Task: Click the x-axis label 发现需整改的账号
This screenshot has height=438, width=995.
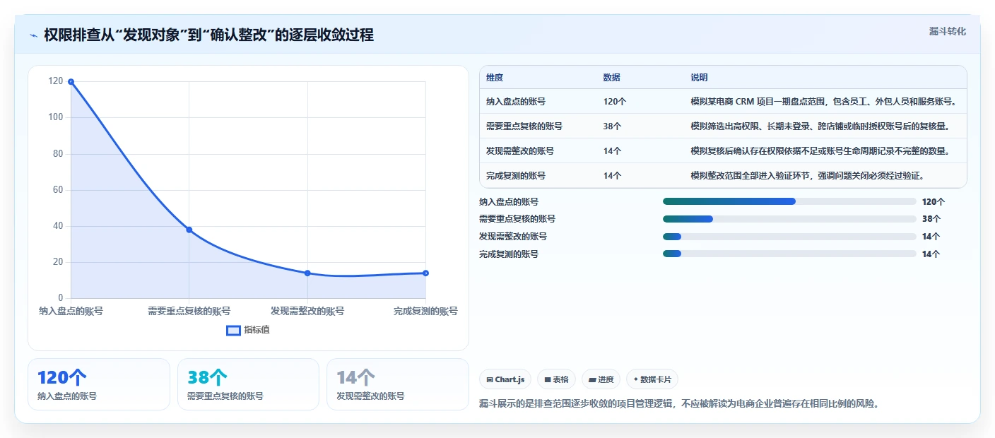Action: coord(307,311)
